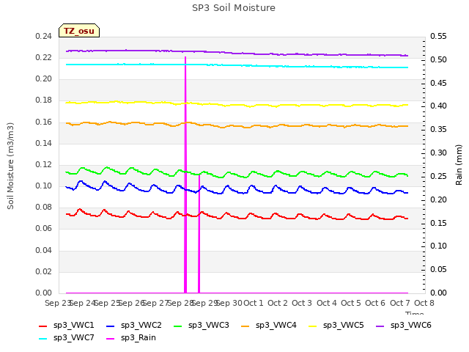Image resolution: width=469 pixels, height=352 pixels.
Task: Click the 0.24 left axis value
Action: coord(44,37)
